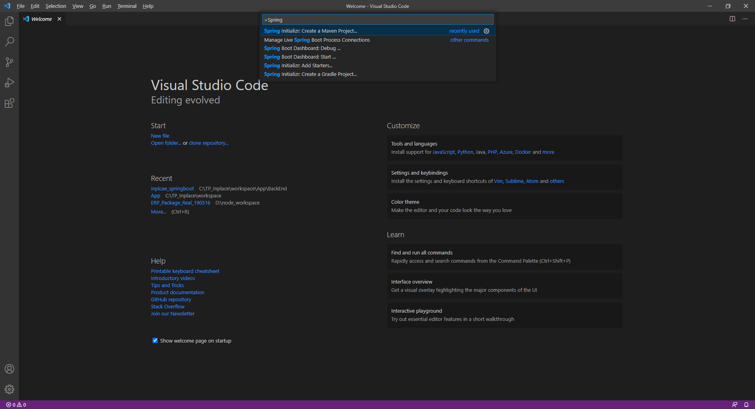Close the Welcome tab
755x409 pixels.
(59, 19)
